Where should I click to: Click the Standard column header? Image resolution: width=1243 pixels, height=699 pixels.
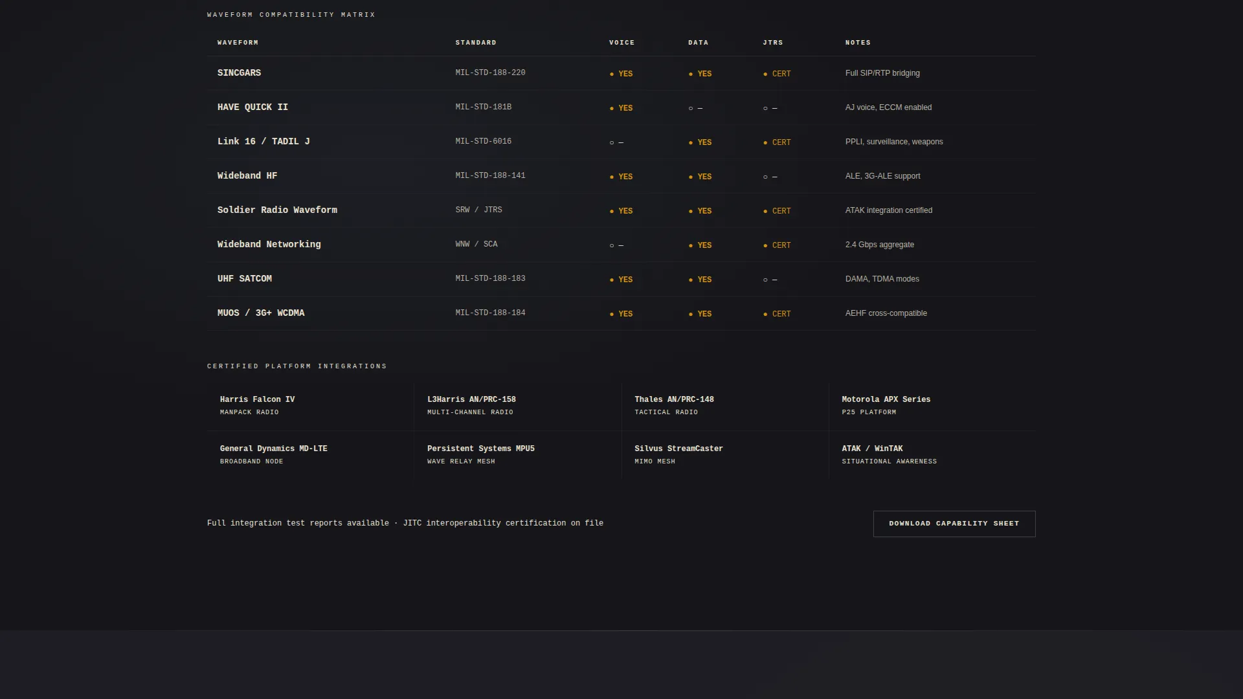tap(476, 43)
